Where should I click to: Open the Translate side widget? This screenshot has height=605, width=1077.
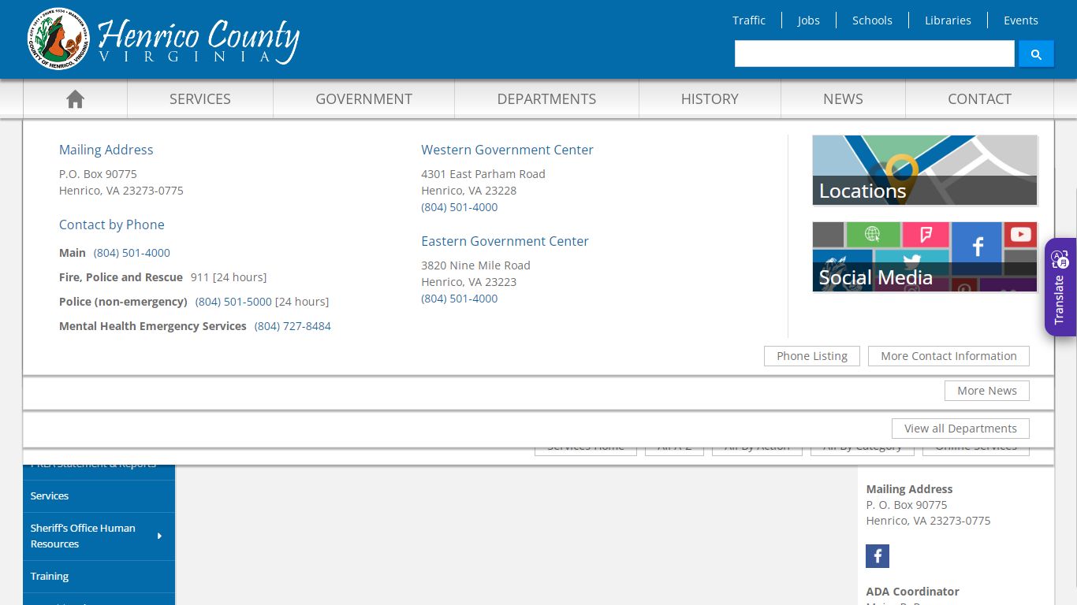1060,288
